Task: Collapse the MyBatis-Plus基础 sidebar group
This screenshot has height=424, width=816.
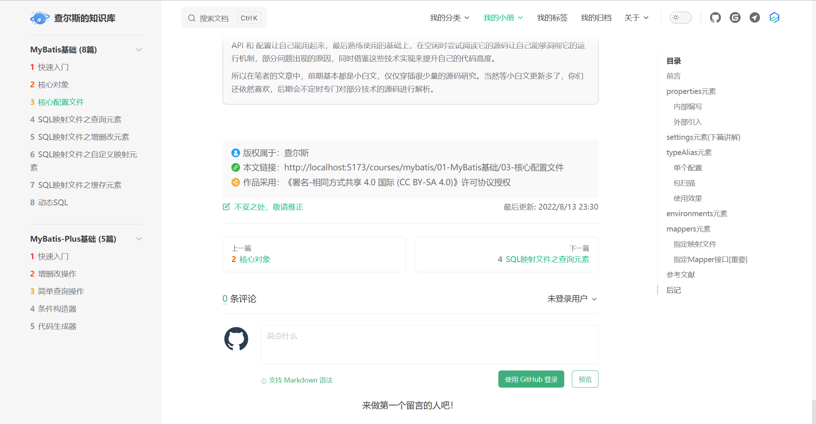Action: (x=139, y=239)
